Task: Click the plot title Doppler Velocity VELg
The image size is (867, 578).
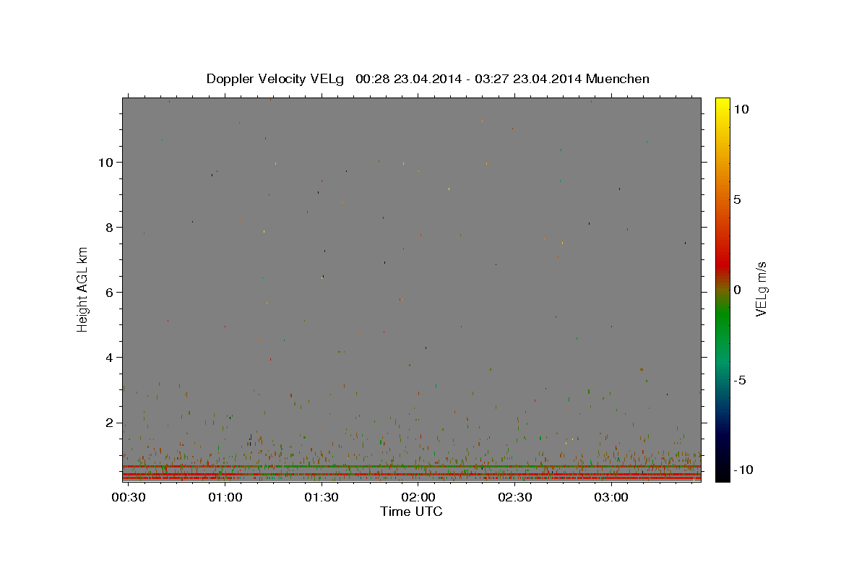Action: (277, 79)
